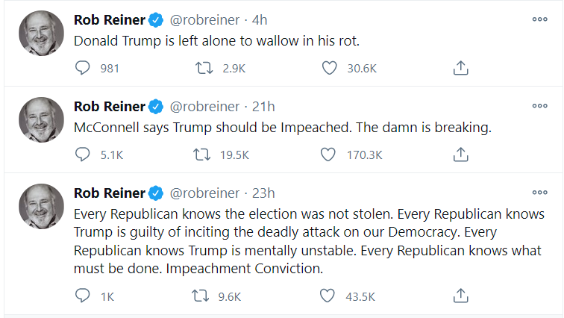Open Rob Reiner's profile from the first tweet's name
564x318 pixels.
(x=110, y=19)
